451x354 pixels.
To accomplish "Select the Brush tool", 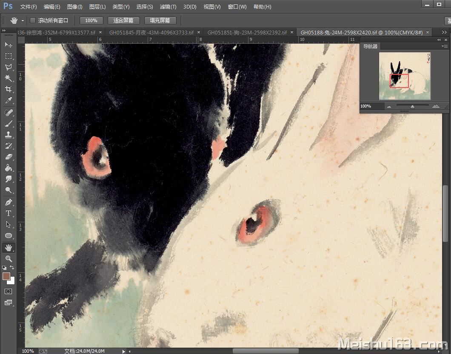I will (x=9, y=124).
